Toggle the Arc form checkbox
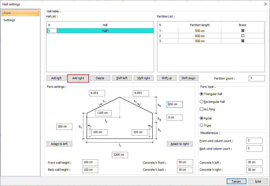 [202, 109]
